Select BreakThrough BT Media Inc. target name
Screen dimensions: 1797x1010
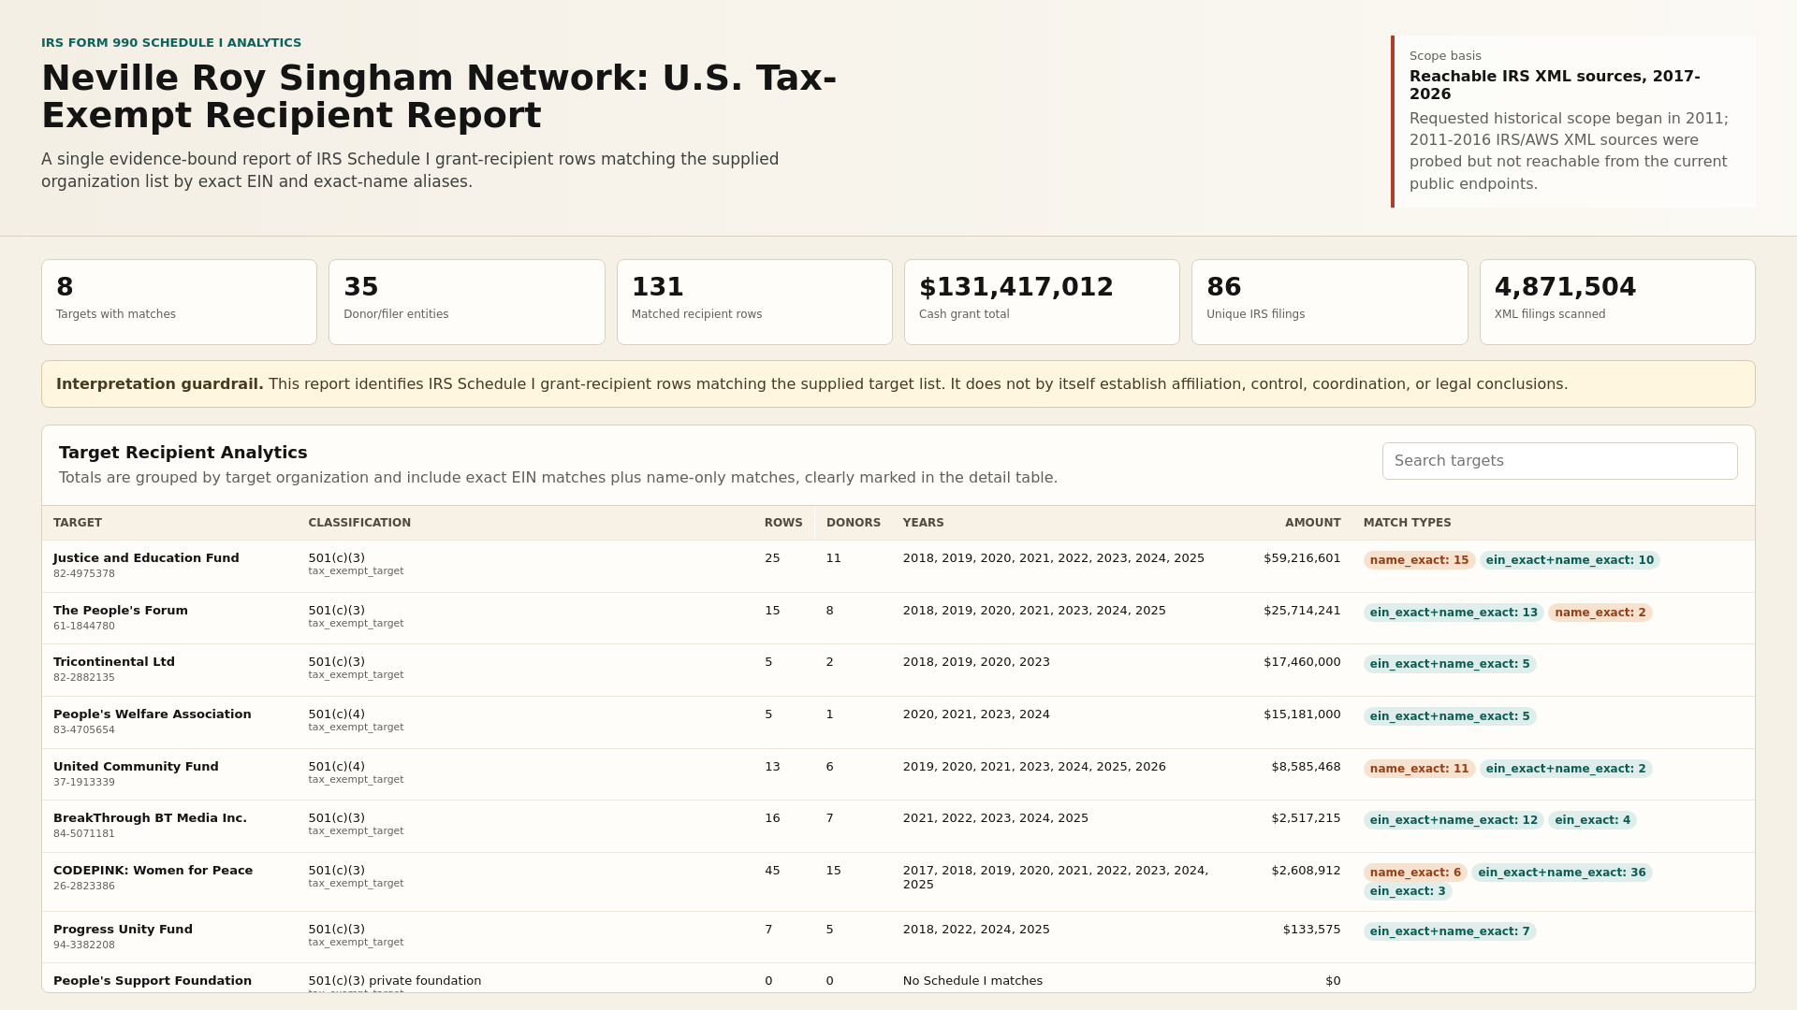[x=150, y=818]
